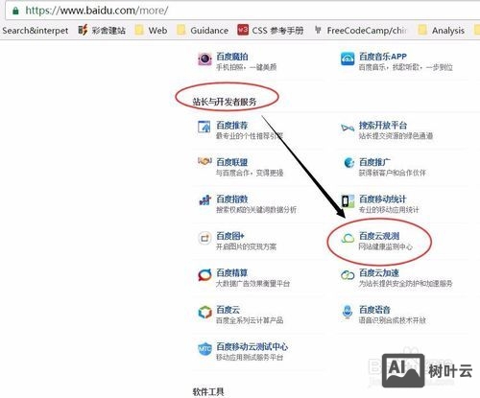This screenshot has height=398, width=480.
Task: Click the 百度联盟 handshake icon
Action: coord(204,161)
